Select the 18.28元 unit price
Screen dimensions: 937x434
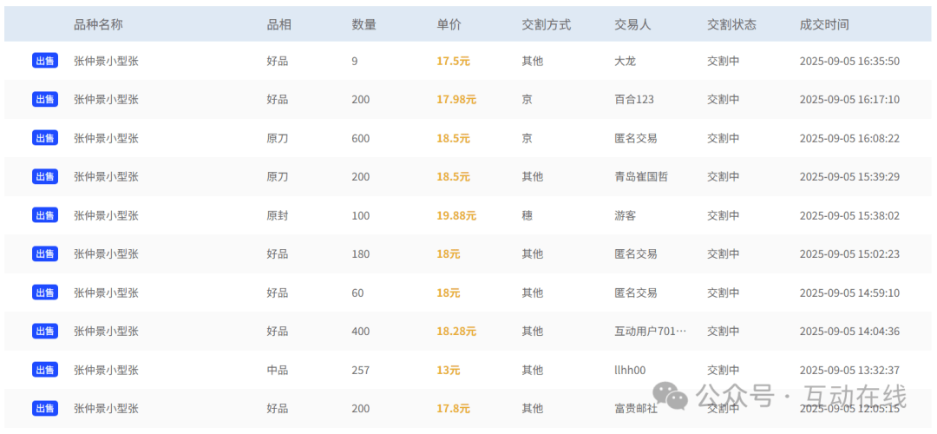pos(456,331)
